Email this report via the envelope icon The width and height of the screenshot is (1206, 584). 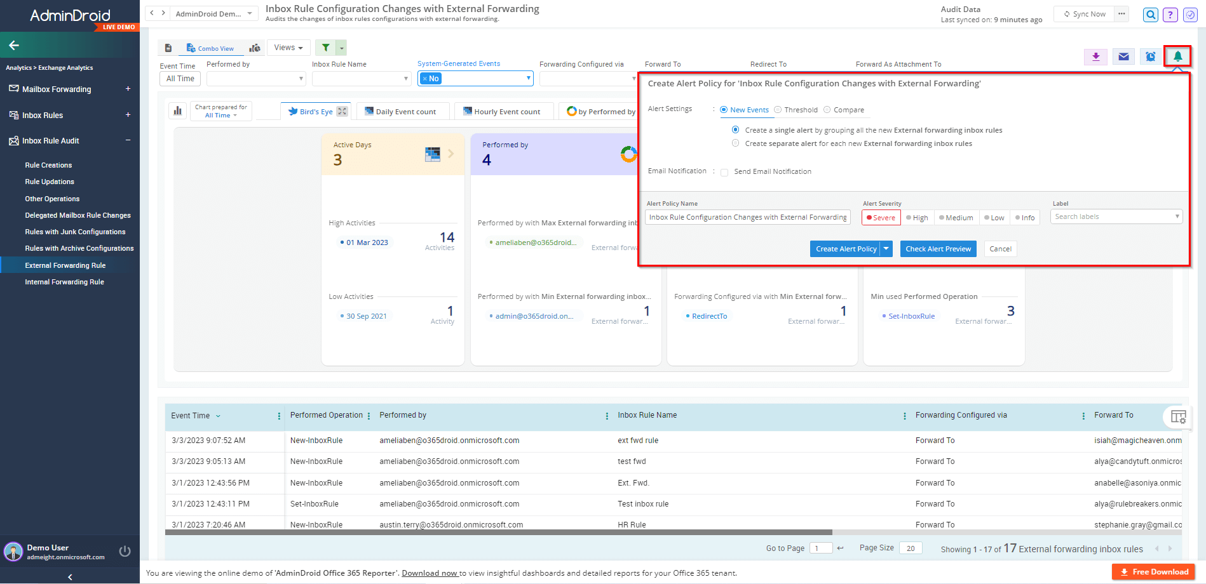[x=1122, y=56]
